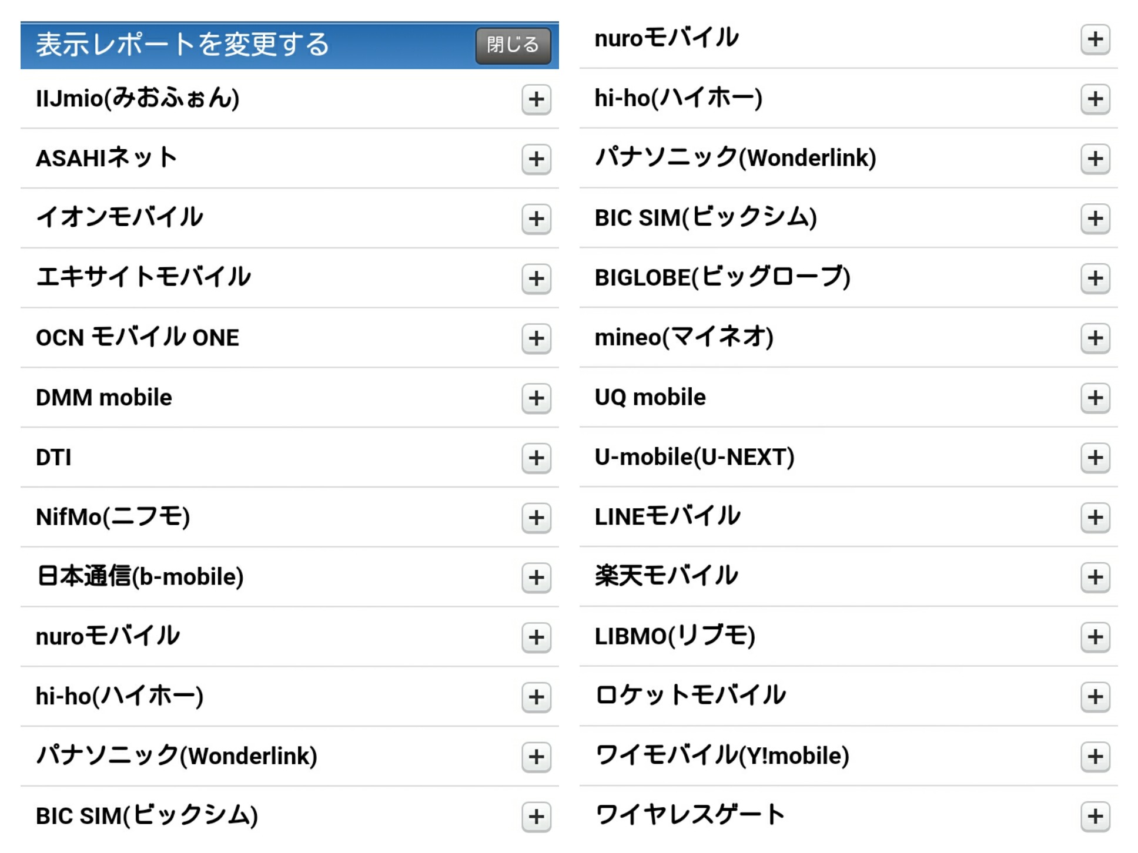Screen dimensions: 1138x853
Task: Expand the LIBMO(リブモ) plus button
Action: tap(1095, 637)
